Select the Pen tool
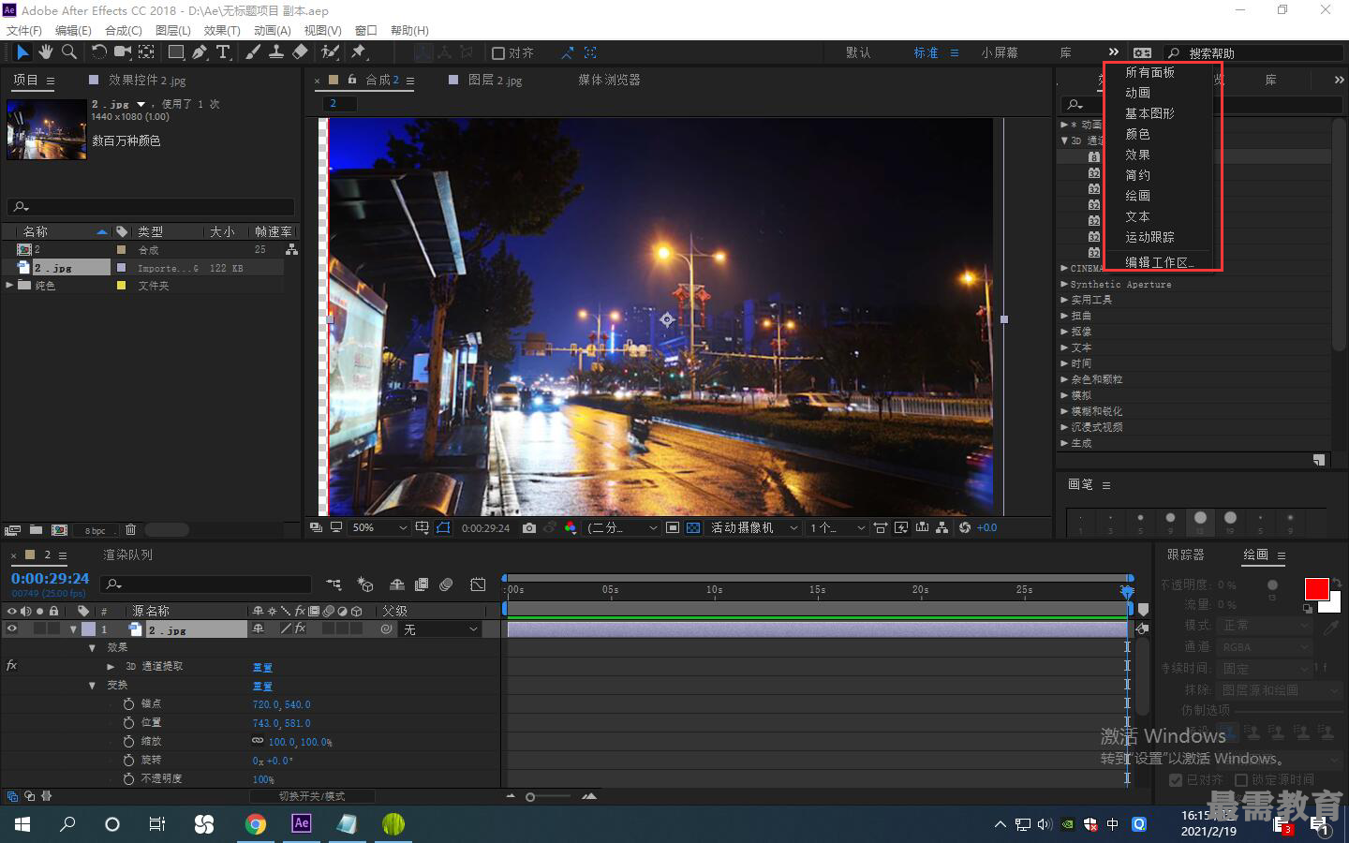 click(200, 52)
